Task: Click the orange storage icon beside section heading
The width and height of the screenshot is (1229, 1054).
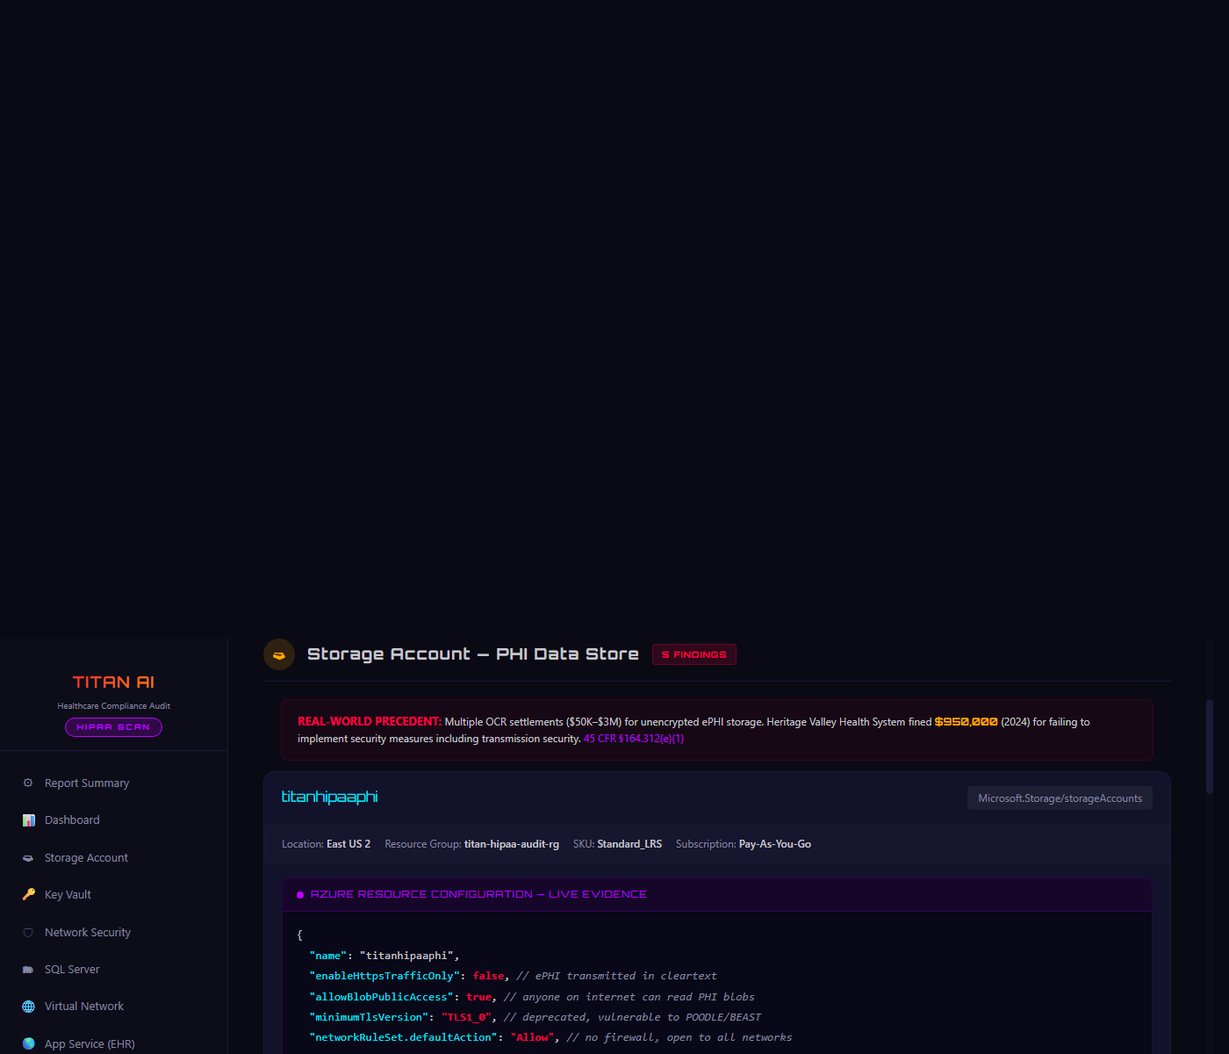Action: [279, 654]
